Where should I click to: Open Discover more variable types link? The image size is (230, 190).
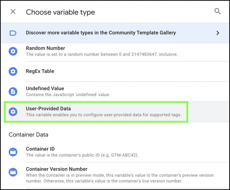pos(101,33)
